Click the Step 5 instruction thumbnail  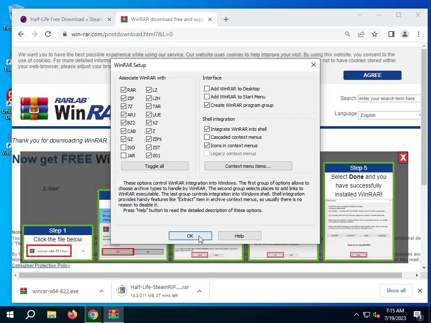(359, 212)
